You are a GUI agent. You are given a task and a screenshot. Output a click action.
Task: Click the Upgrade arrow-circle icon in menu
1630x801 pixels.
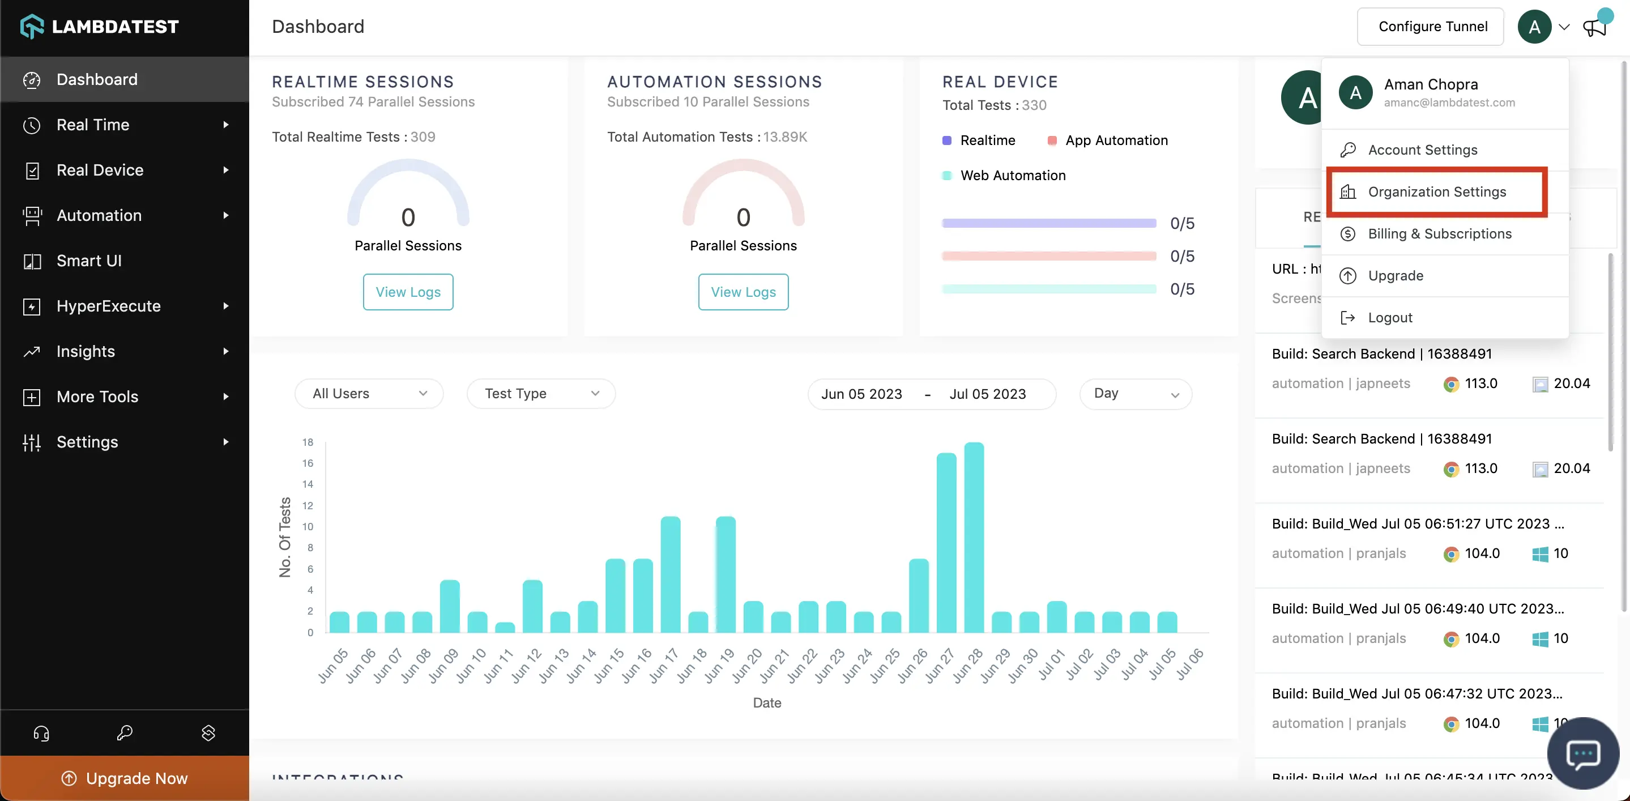pos(1348,276)
